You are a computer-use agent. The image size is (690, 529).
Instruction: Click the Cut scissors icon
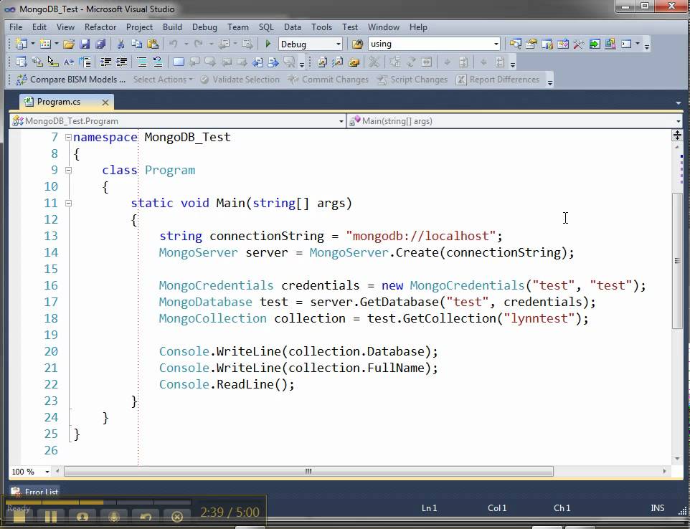tap(120, 44)
